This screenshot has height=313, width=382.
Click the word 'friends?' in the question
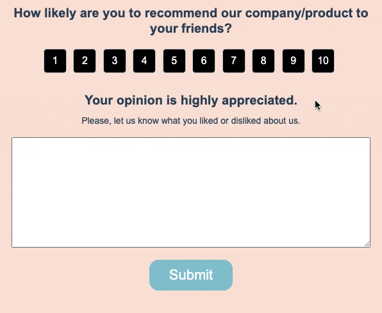click(206, 28)
